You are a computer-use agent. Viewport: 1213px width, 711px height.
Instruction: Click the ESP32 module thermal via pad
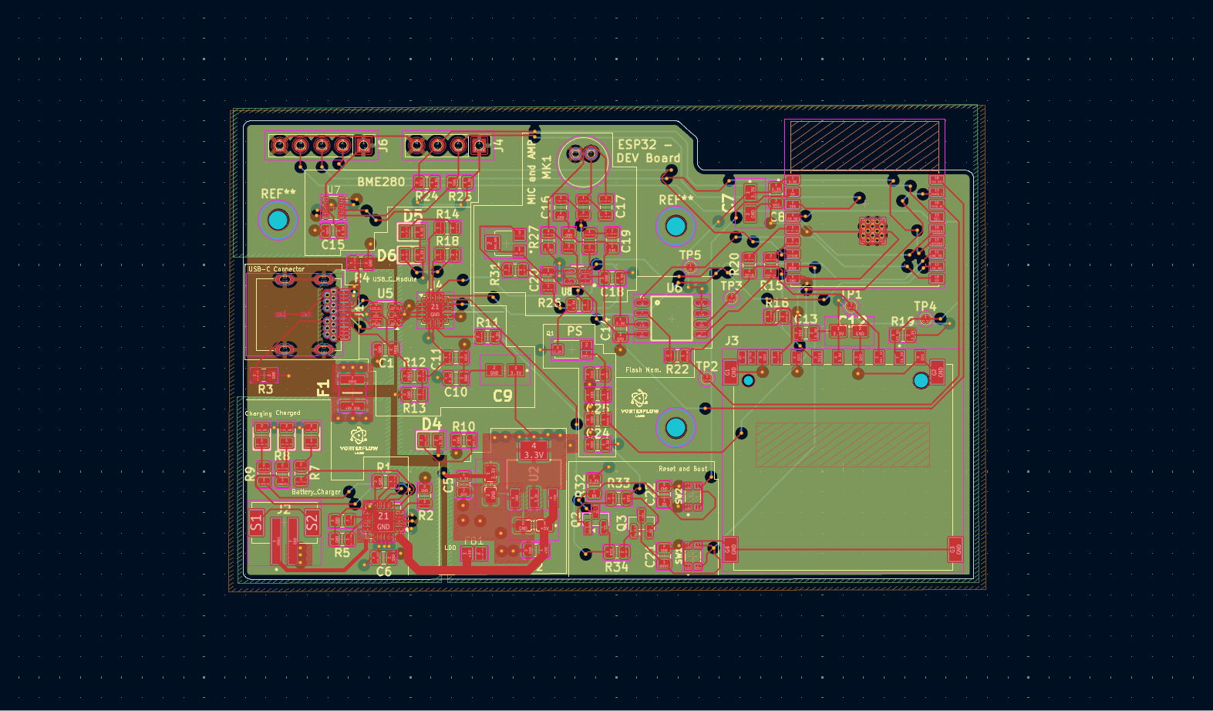(872, 231)
